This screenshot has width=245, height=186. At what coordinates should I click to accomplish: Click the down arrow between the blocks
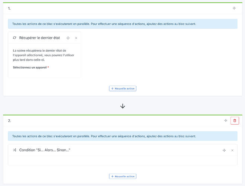pyautogui.click(x=122, y=106)
